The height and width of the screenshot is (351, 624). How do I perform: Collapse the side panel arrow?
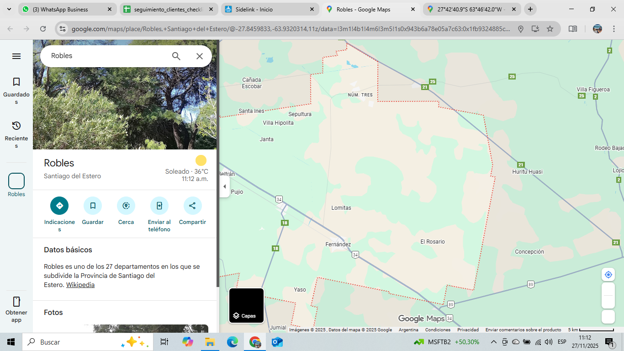point(224,186)
